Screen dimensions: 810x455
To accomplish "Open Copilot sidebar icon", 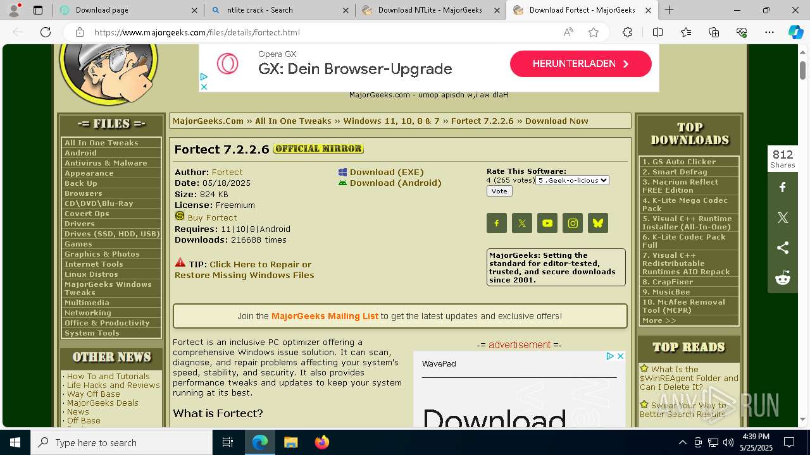I will [795, 32].
